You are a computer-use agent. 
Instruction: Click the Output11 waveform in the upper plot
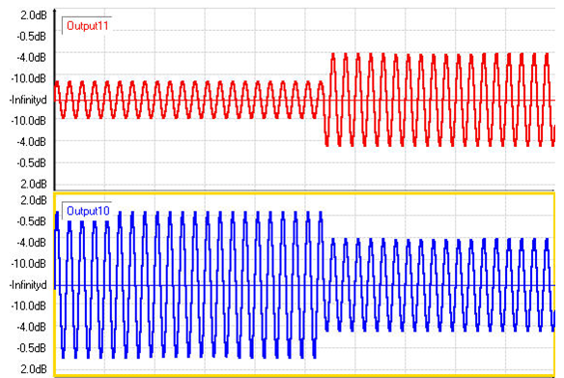[304, 100]
